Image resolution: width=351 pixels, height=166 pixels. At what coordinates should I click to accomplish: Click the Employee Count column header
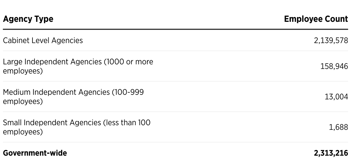316,19
